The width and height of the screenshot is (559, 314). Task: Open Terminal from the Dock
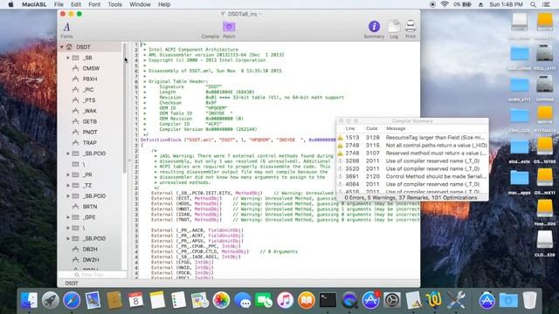coord(328,300)
